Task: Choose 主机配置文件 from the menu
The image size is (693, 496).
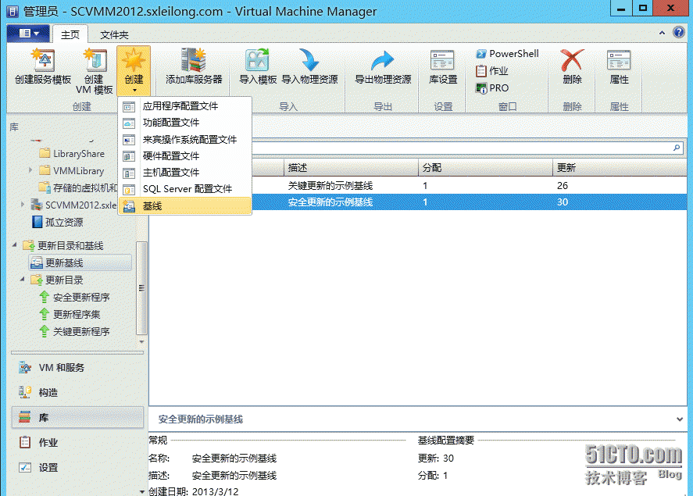Action: click(x=184, y=173)
